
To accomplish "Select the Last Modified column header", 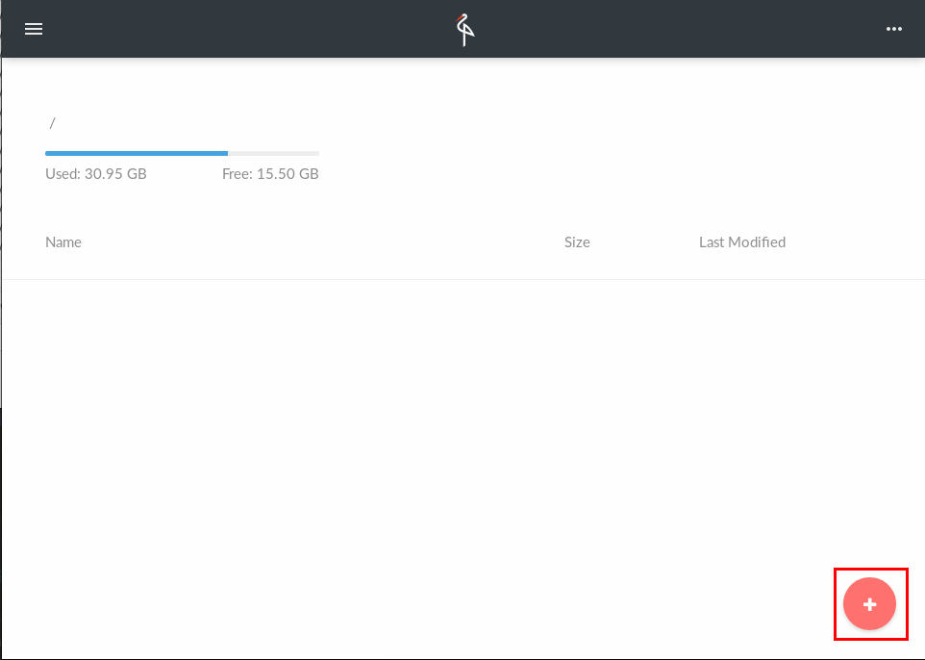I will click(741, 241).
